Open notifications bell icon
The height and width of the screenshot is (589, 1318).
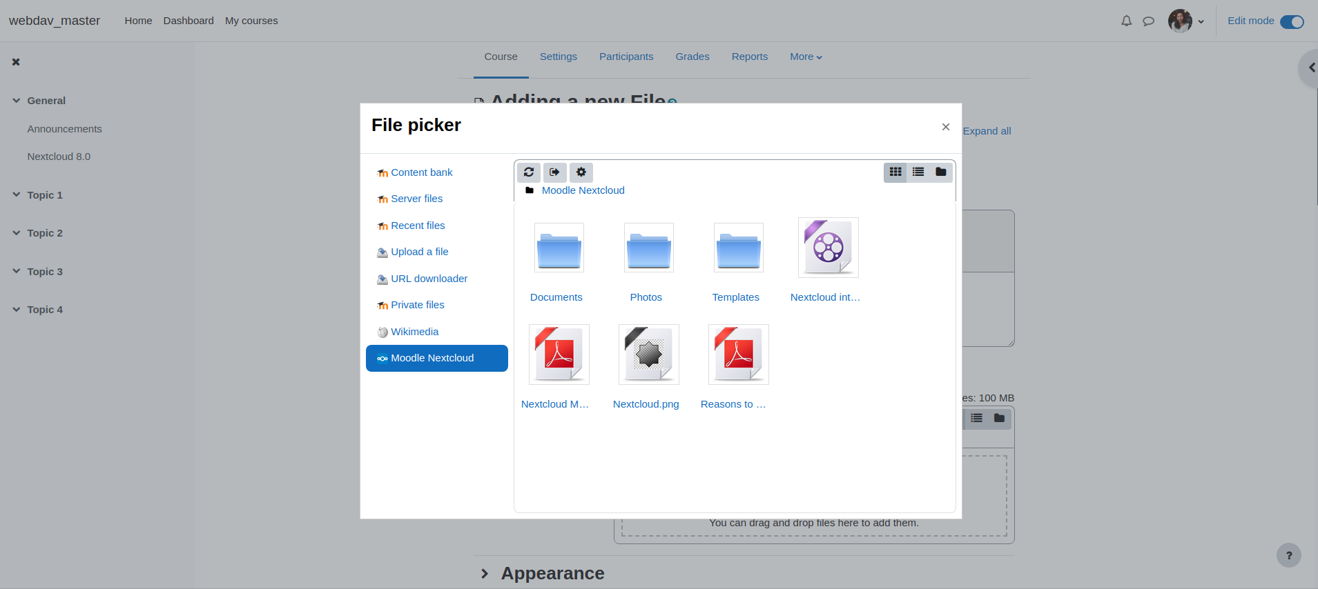(x=1127, y=21)
